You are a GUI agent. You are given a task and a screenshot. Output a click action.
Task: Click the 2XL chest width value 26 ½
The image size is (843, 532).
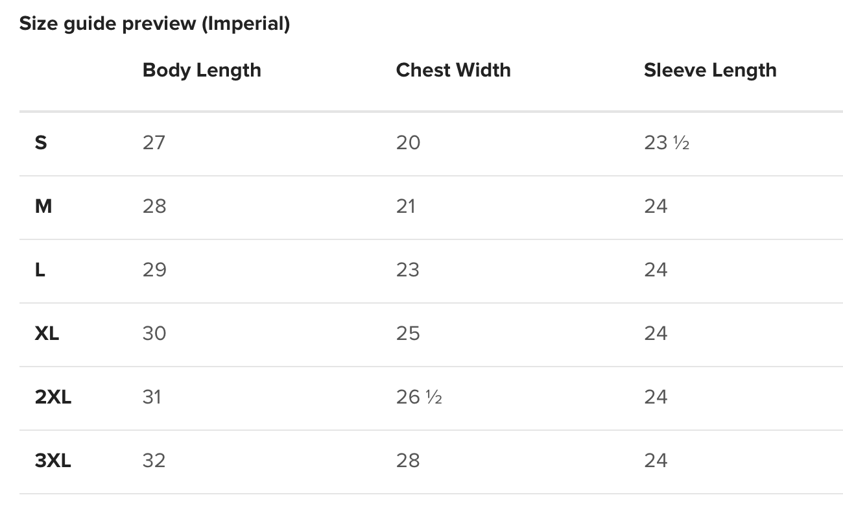point(419,397)
